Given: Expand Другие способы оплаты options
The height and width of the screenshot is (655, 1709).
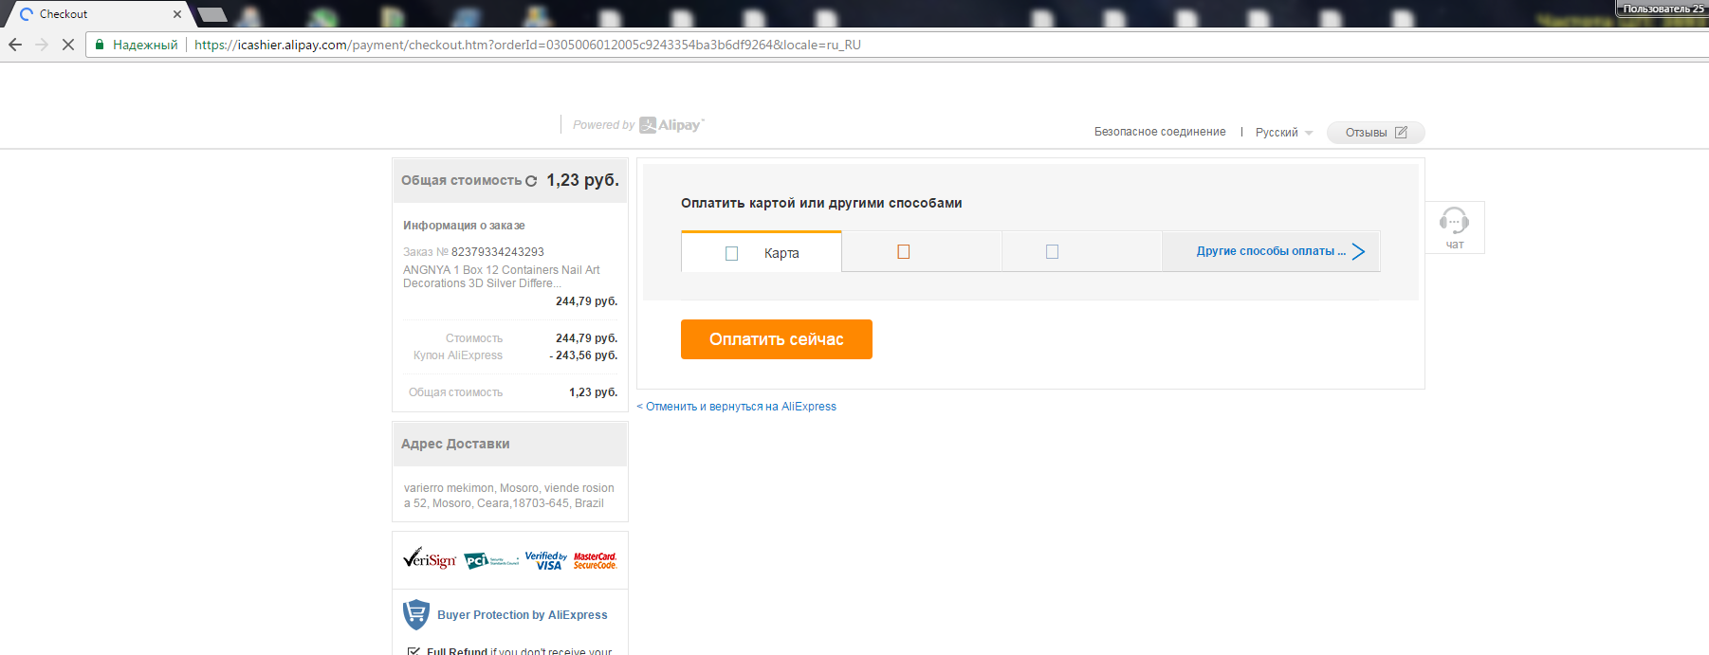Looking at the screenshot, I should [x=1271, y=251].
